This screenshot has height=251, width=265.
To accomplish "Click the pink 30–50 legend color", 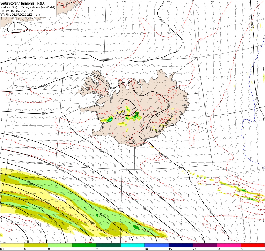I will 229,245.
